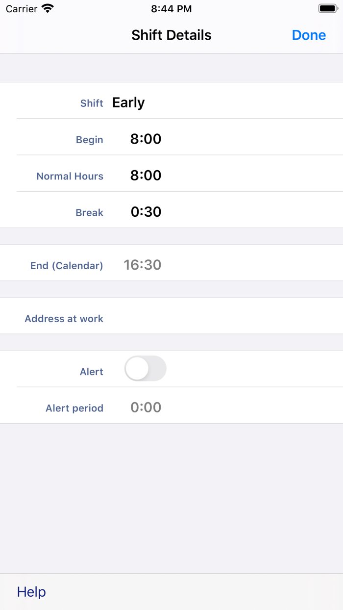The image size is (343, 610).
Task: Tap the Break label
Action: [89, 213]
